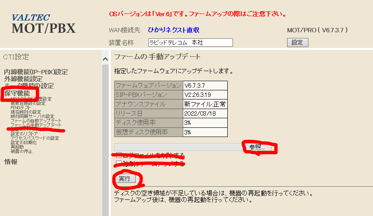
Task: Open the 情報 menu section
Action: (x=11, y=162)
